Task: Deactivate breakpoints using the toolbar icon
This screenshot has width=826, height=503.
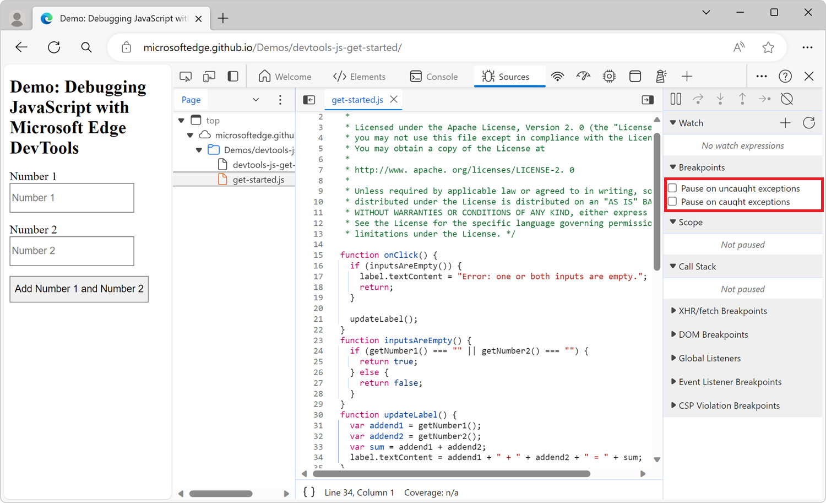Action: click(787, 99)
